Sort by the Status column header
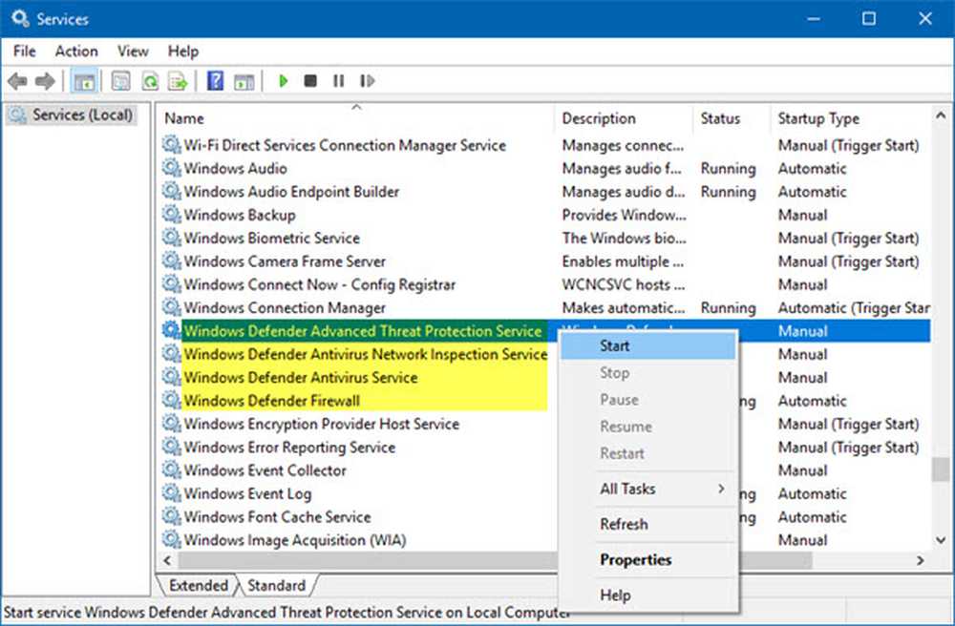 coord(732,118)
